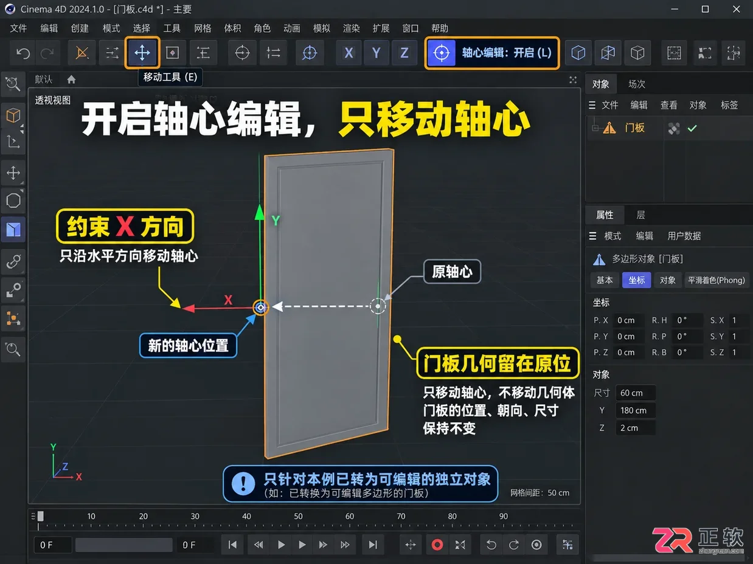Click the highlighted blue polygon mode icon
This screenshot has height=564, width=753.
[x=13, y=229]
